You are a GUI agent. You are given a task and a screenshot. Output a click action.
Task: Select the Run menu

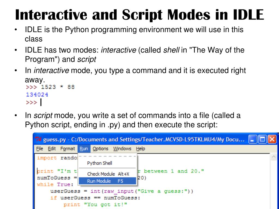(84, 149)
